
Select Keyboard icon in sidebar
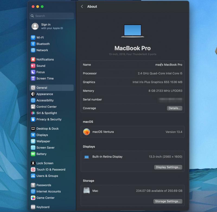coord(33,207)
